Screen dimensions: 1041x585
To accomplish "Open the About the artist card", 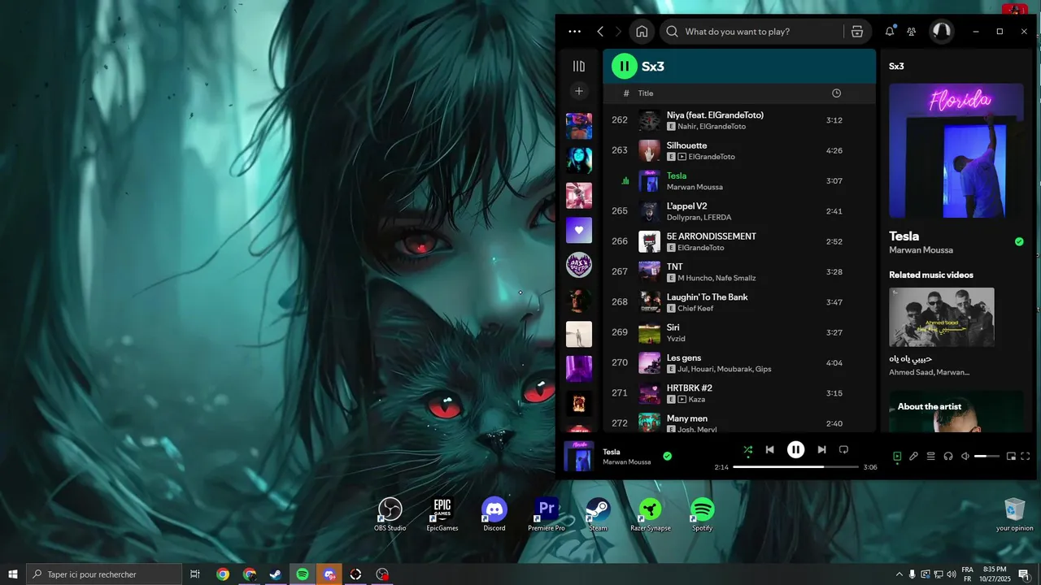I will (x=956, y=411).
